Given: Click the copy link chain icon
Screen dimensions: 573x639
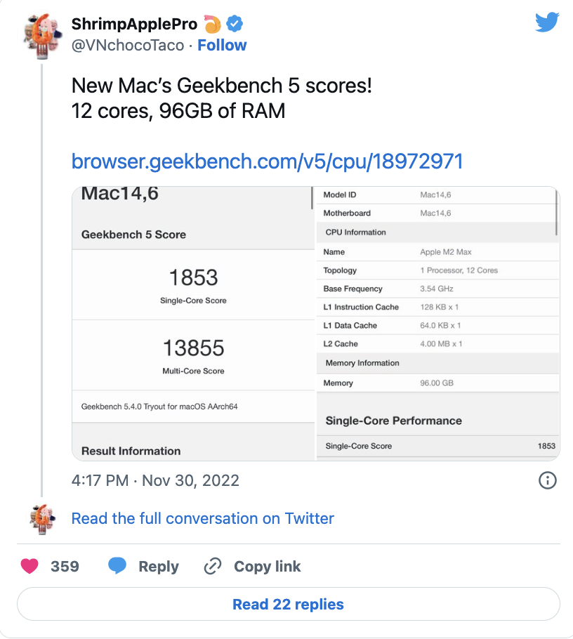Looking at the screenshot, I should coord(212,567).
